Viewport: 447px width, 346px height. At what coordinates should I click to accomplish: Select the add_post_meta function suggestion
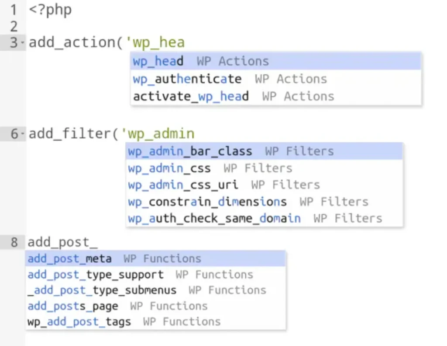tap(69, 259)
